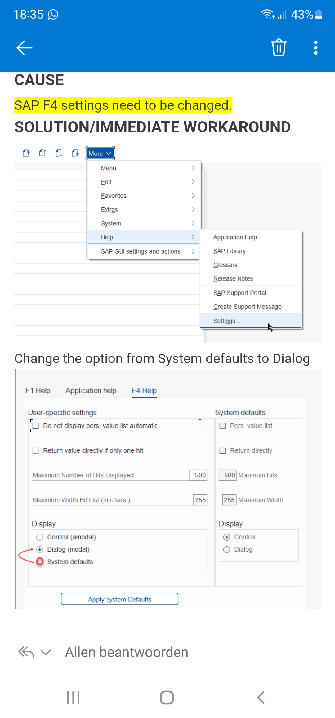Switch to the 'F1 Help' tab

(38, 391)
